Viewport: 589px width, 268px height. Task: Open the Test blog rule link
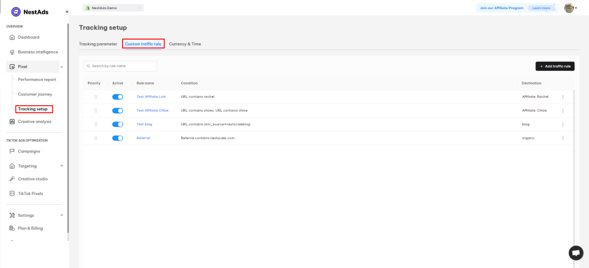pos(144,124)
